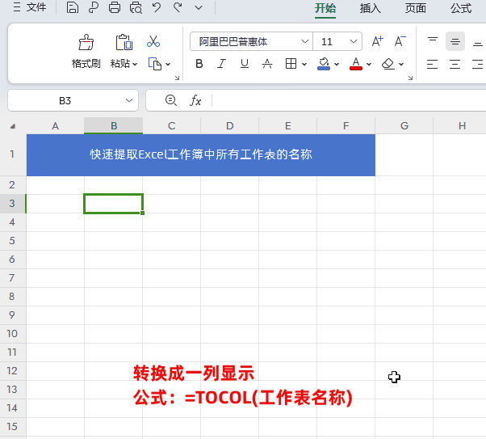
Task: Click the decrease font size icon
Action: (400, 41)
